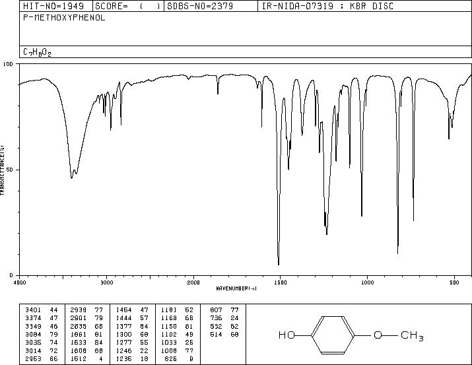The image size is (472, 365).
Task: Click the benzene ring in the structure
Action: [x=333, y=335]
